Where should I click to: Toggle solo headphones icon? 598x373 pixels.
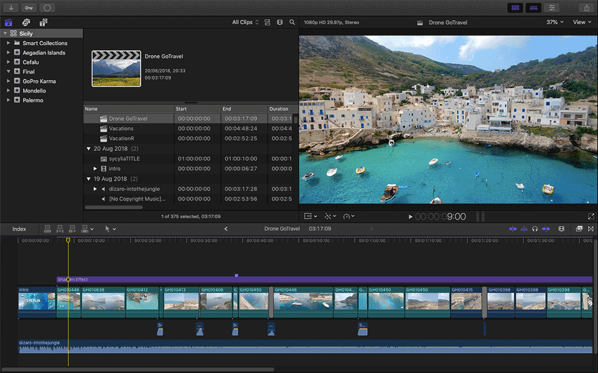[x=535, y=229]
